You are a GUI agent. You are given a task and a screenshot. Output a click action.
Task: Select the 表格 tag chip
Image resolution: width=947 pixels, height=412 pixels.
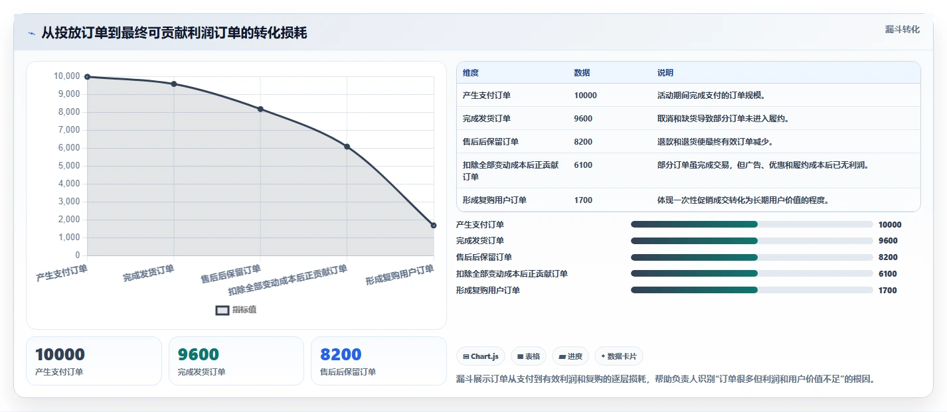(529, 356)
